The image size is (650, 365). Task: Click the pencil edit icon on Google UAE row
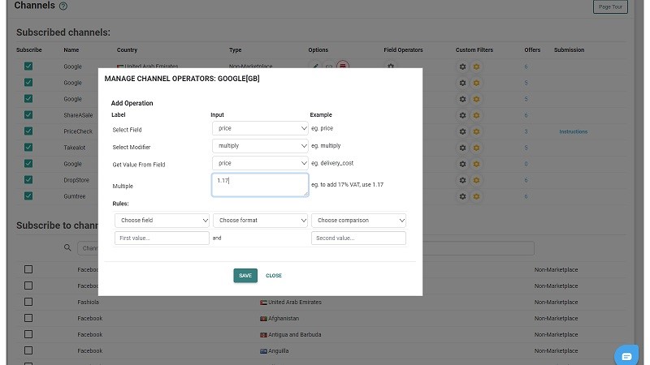pyautogui.click(x=315, y=66)
